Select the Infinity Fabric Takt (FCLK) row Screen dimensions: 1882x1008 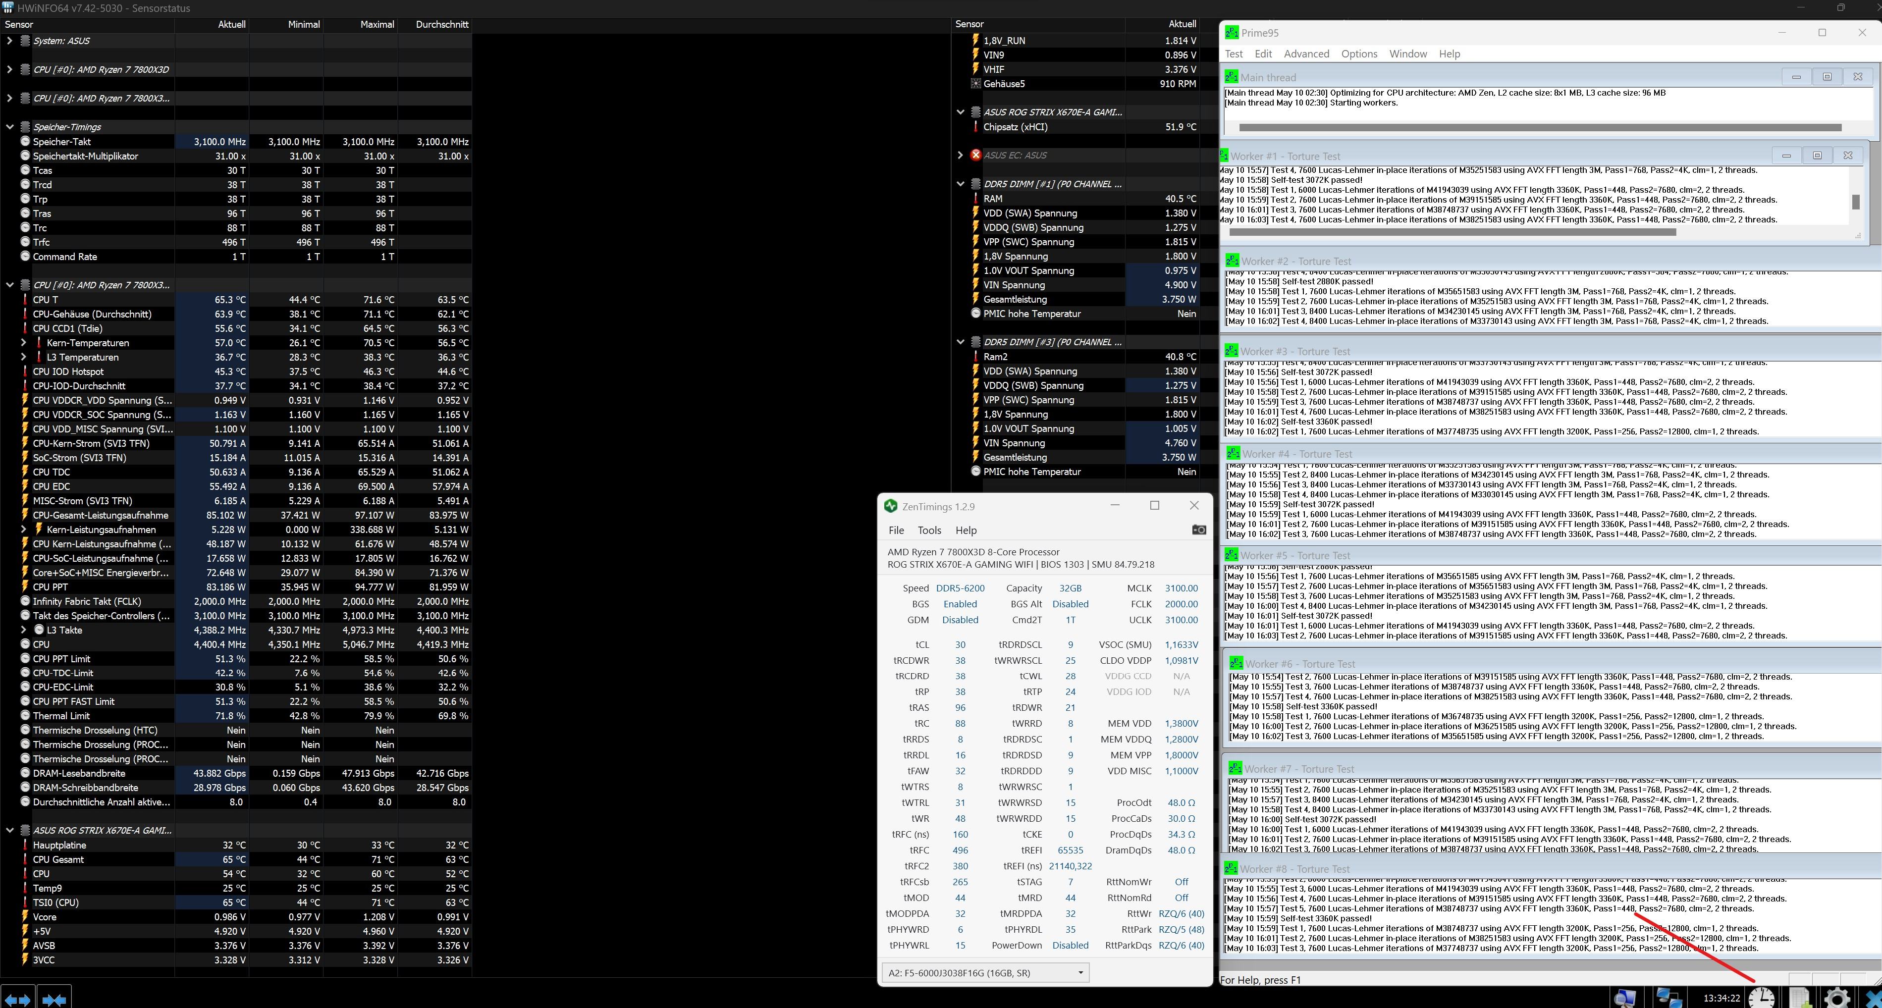click(x=236, y=601)
